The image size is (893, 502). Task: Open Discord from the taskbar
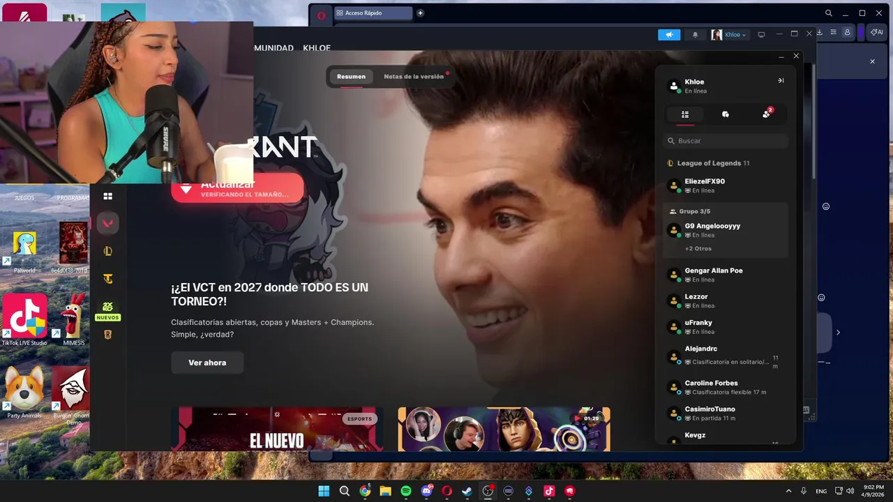426,491
